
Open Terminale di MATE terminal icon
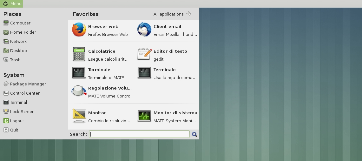tap(79, 73)
